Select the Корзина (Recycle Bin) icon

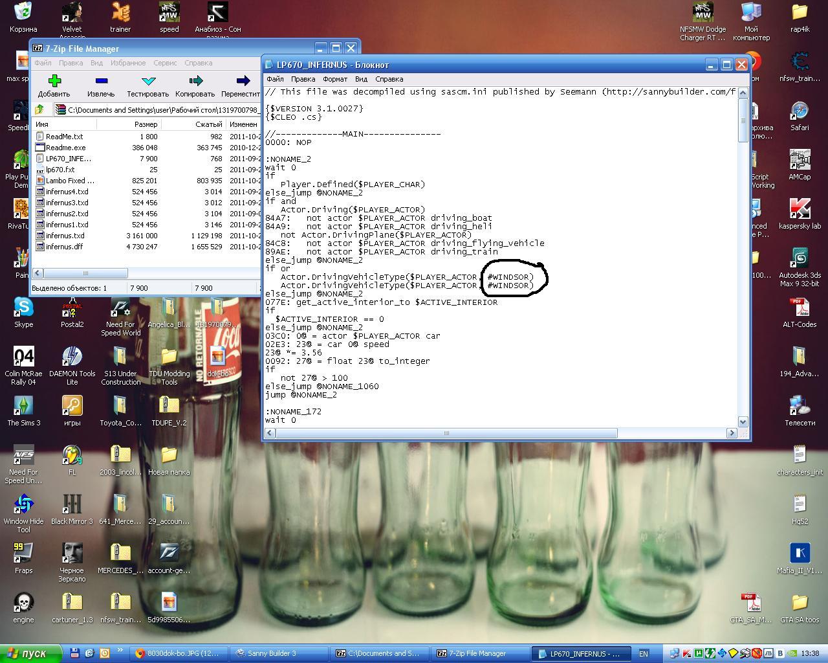pos(23,17)
